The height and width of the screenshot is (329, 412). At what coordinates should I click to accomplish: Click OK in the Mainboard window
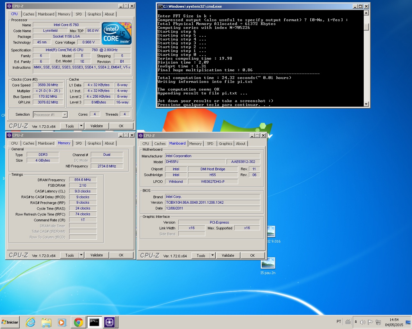pyautogui.click(x=252, y=255)
